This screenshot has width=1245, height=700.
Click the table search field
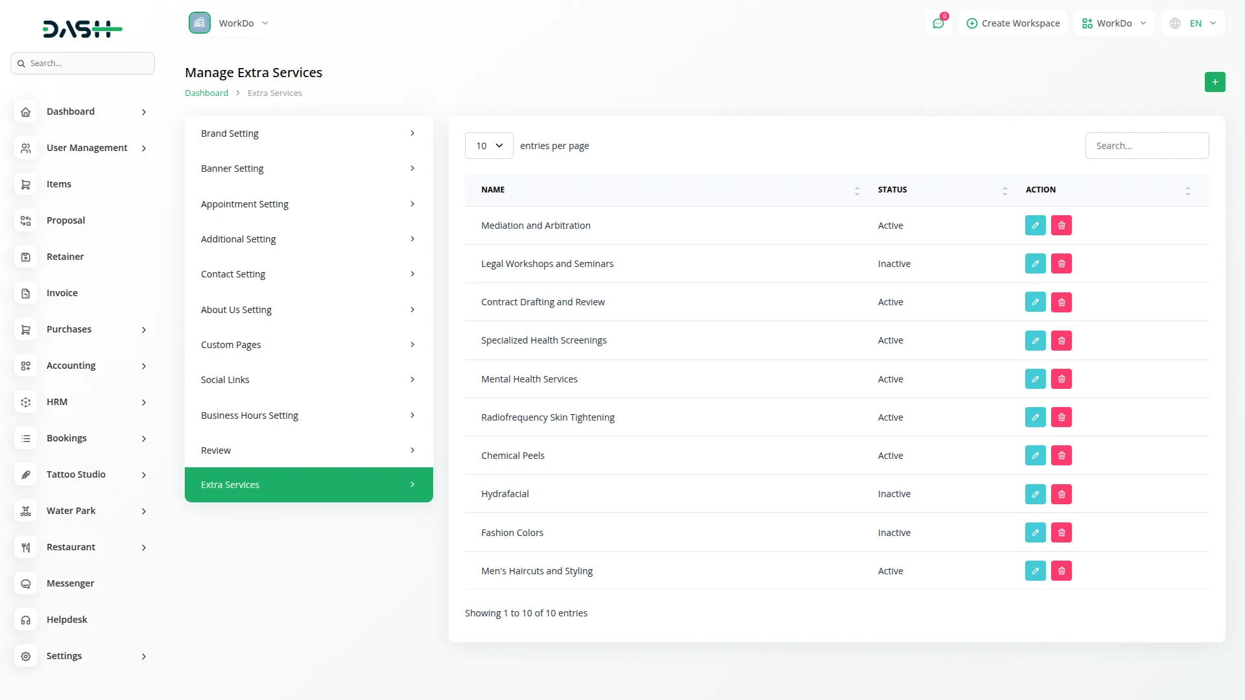coord(1146,146)
